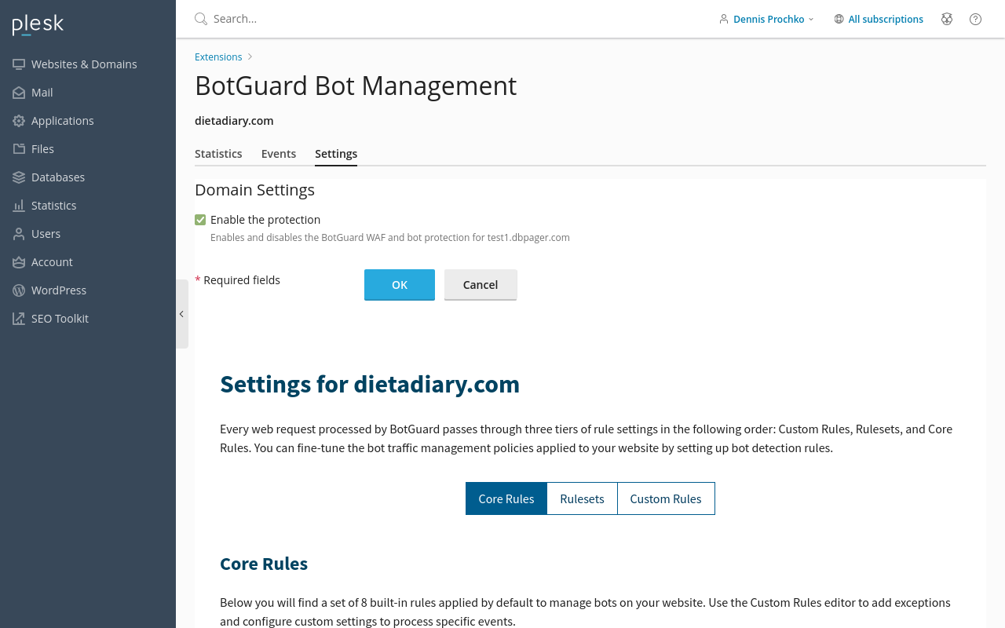Click the protection description mentioning test1.dbpager.com
The width and height of the screenshot is (1005, 628).
(x=390, y=238)
